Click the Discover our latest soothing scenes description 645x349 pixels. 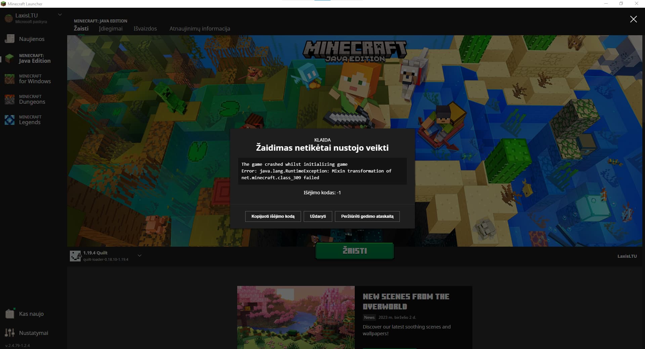tap(406, 330)
